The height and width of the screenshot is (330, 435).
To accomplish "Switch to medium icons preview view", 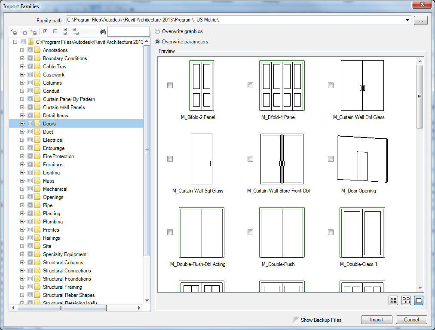I will click(x=406, y=300).
